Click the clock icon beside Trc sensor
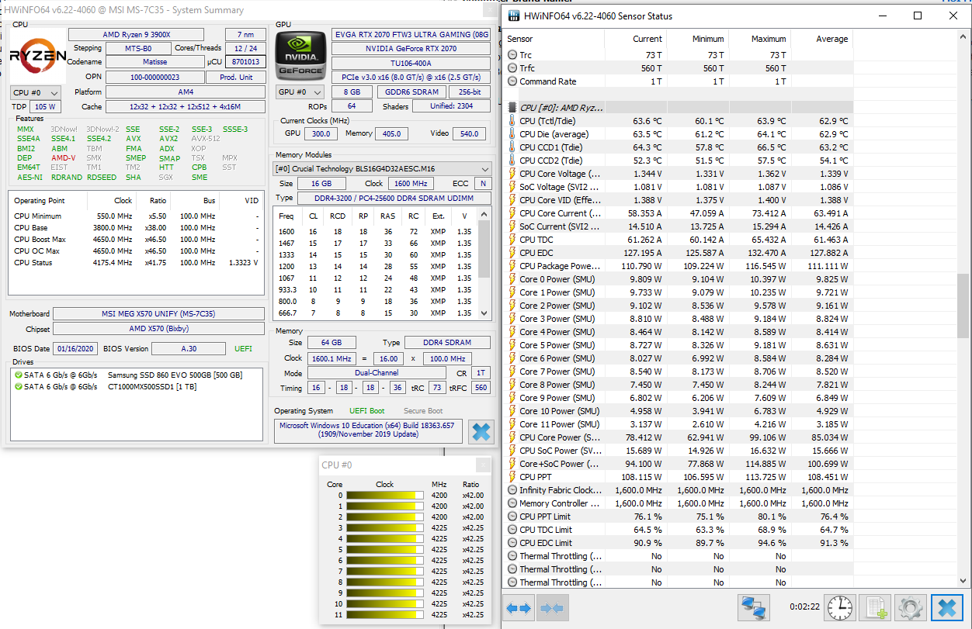Image resolution: width=972 pixels, height=629 pixels. tap(512, 55)
